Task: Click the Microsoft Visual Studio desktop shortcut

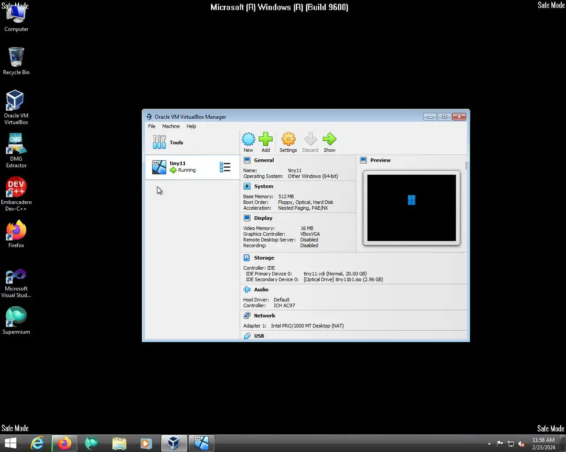Action: click(x=16, y=283)
